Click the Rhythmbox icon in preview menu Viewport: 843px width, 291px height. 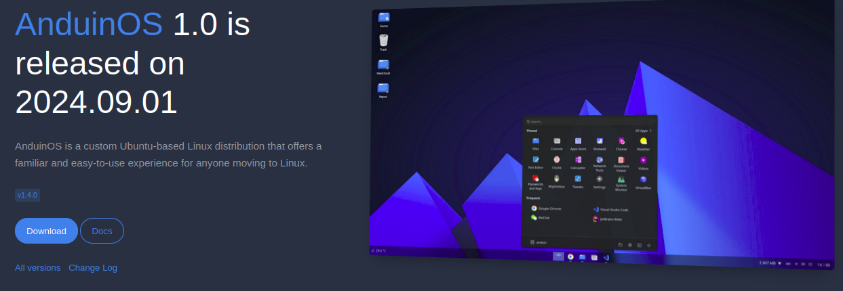click(x=557, y=178)
